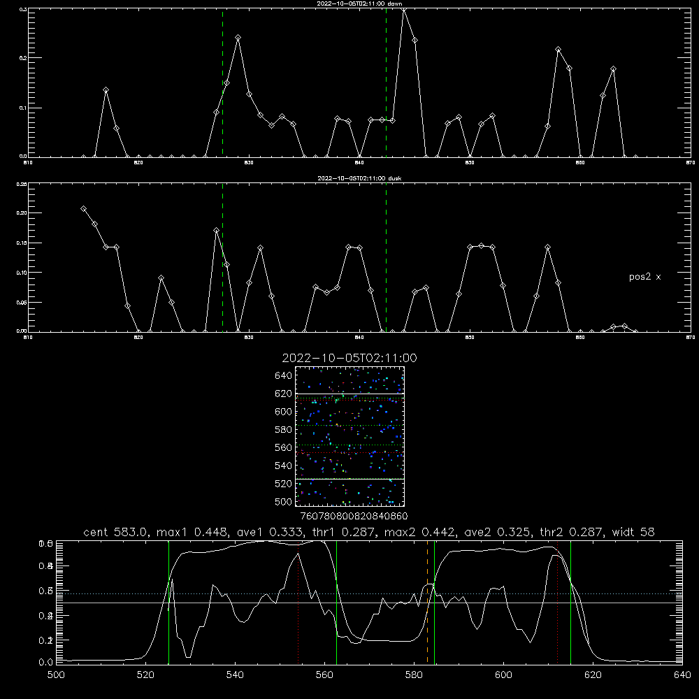Click the peak diamond near 863 in dawn plot

pyautogui.click(x=614, y=69)
